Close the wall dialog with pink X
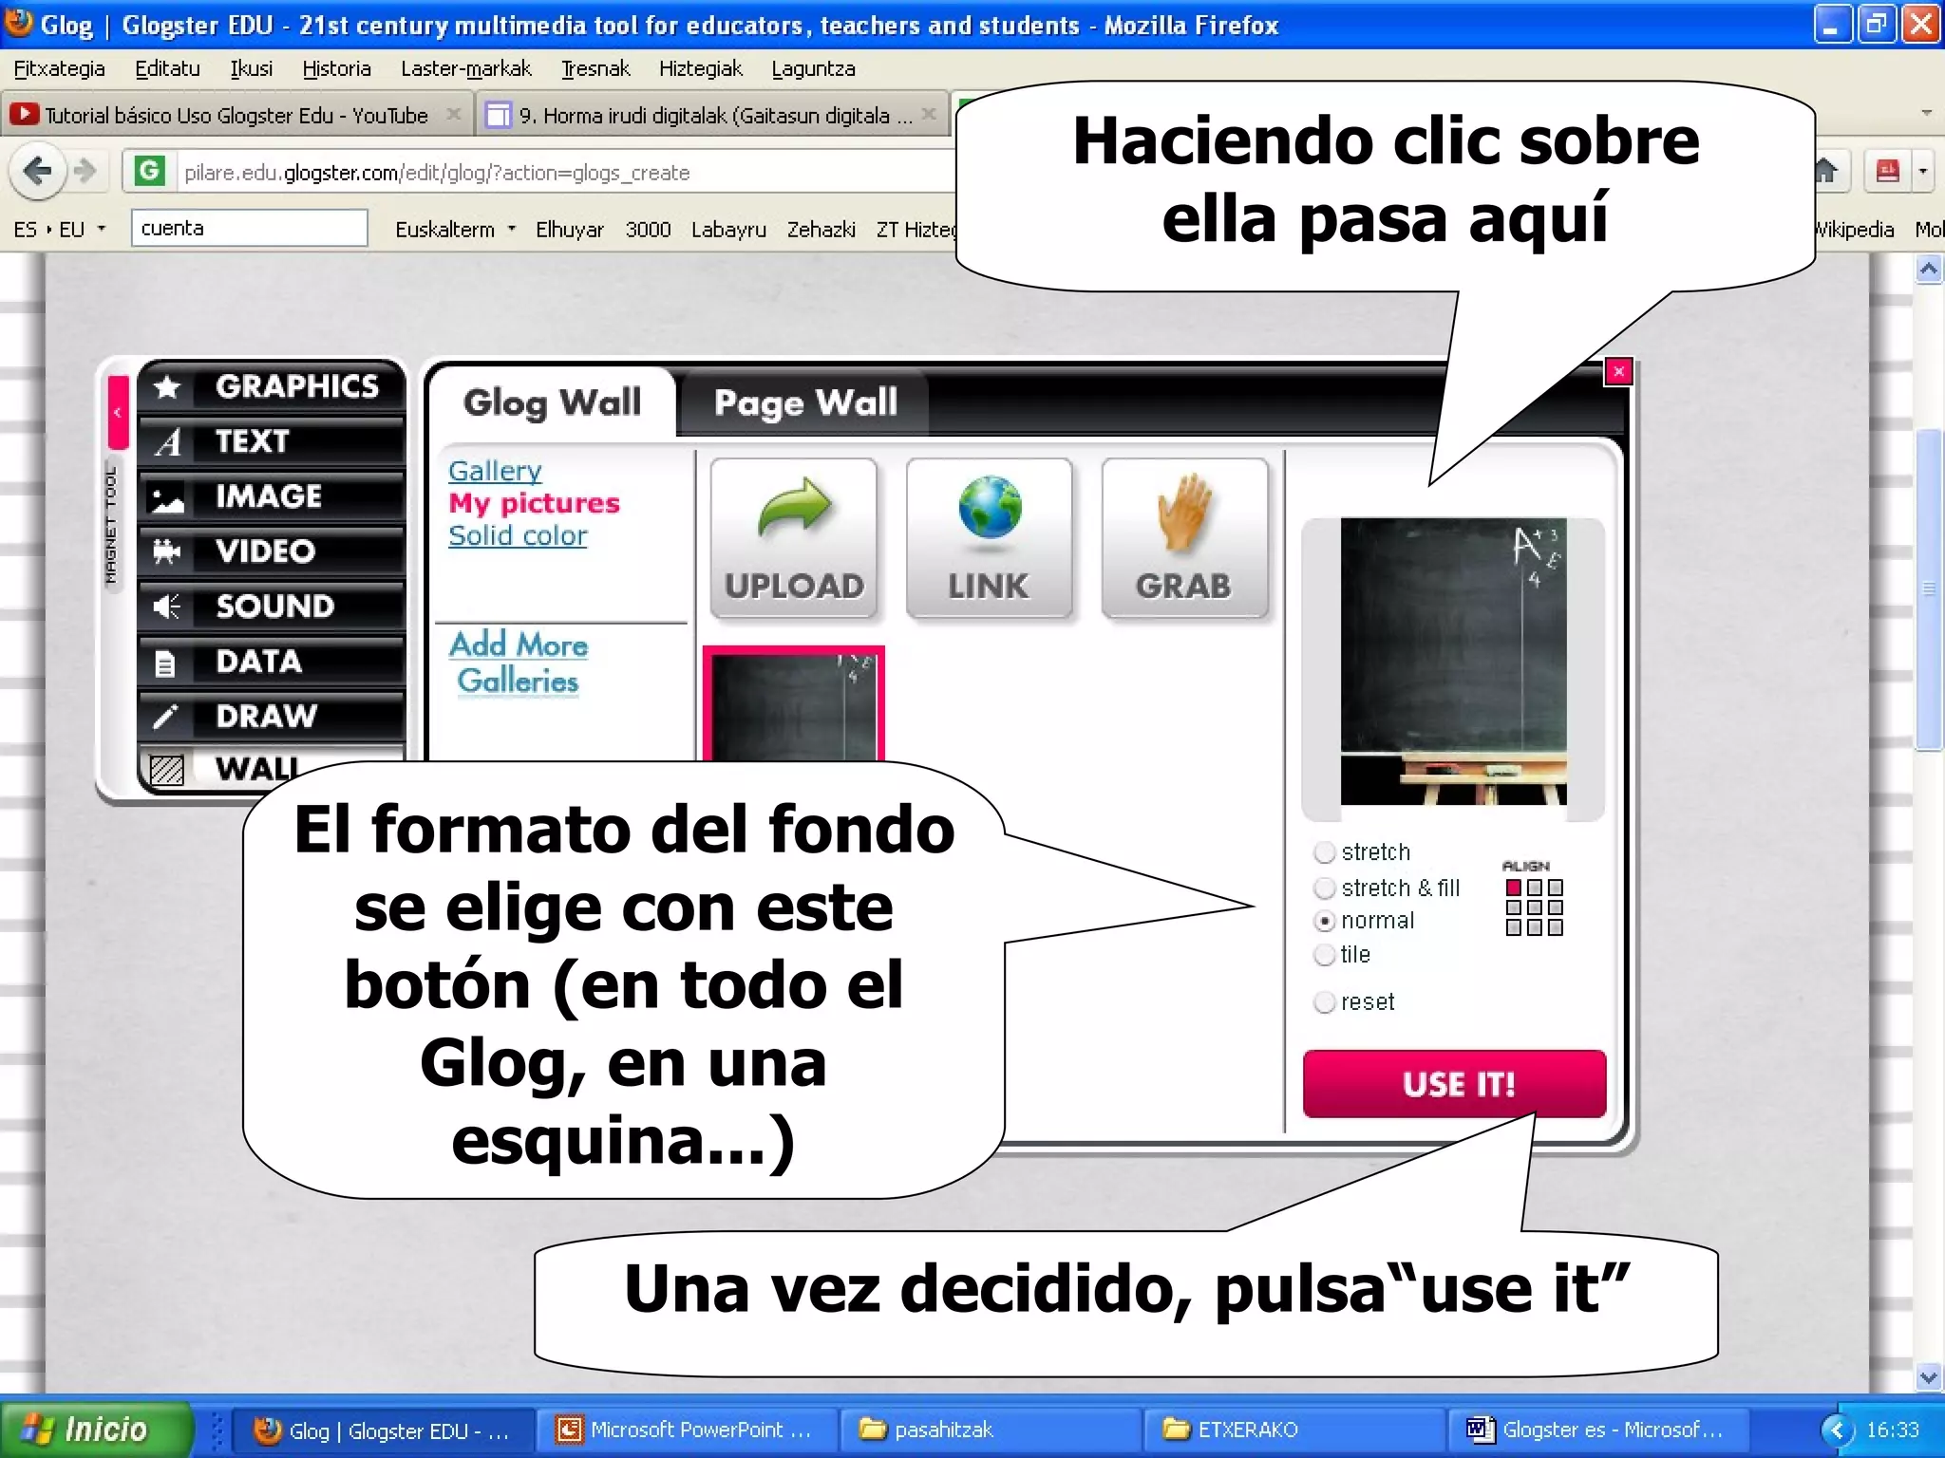The image size is (1945, 1458). point(1618,371)
